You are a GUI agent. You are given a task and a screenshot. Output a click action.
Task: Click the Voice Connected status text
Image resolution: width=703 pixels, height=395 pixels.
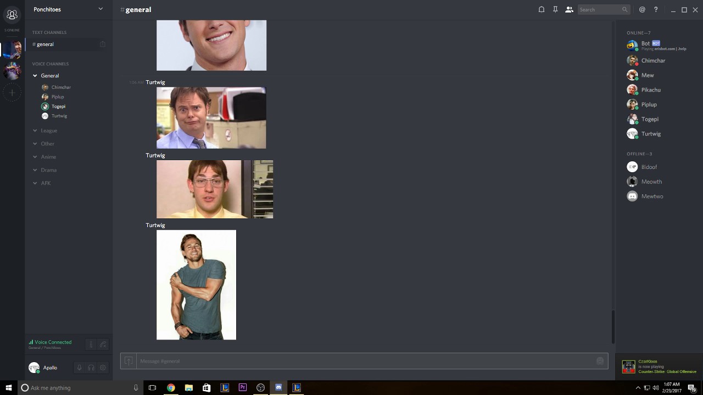click(x=53, y=342)
